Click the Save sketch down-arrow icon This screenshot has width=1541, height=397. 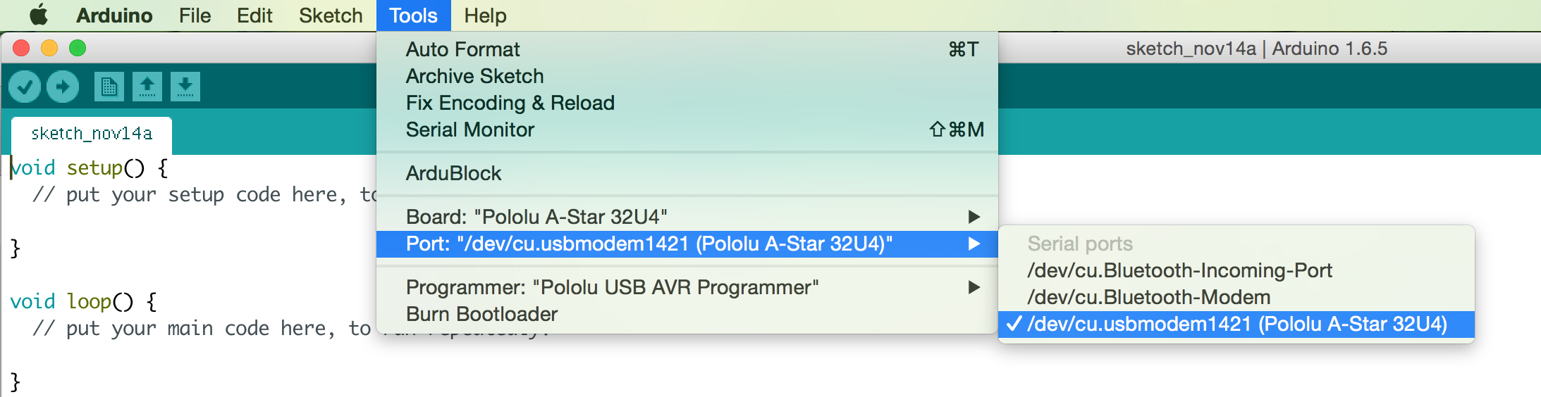pyautogui.click(x=185, y=87)
